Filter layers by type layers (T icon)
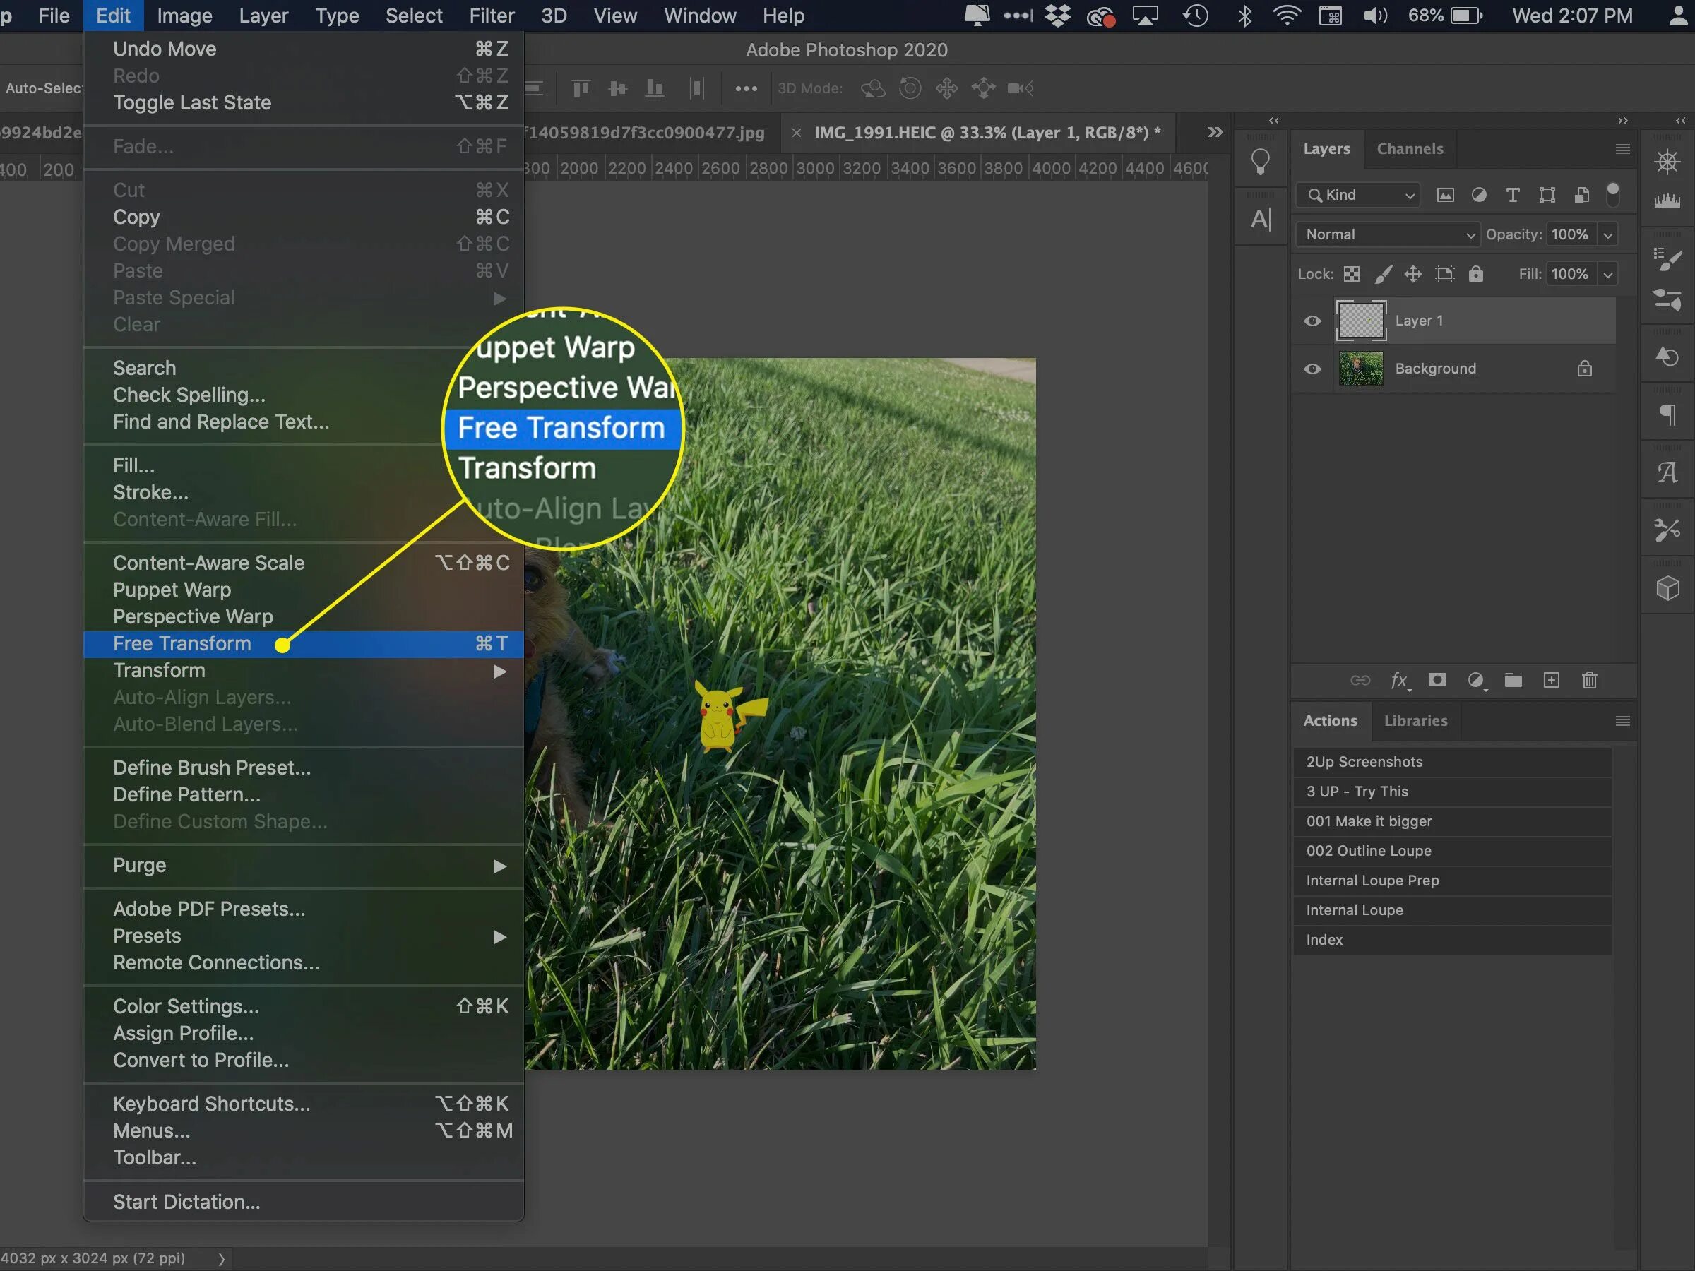The height and width of the screenshot is (1271, 1695). [x=1512, y=196]
